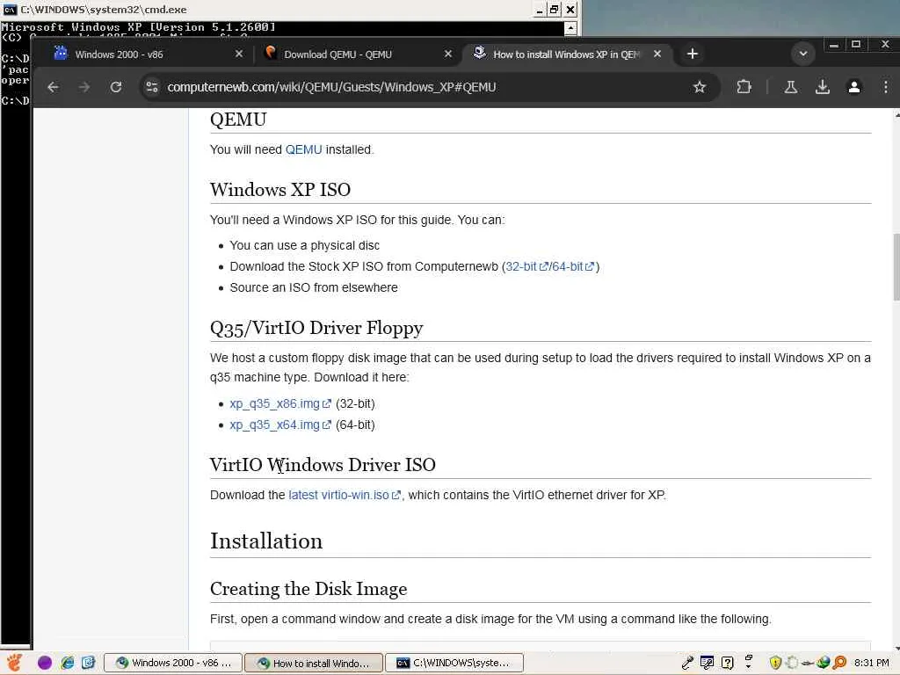The height and width of the screenshot is (675, 900).
Task: Bookmark this page with the star
Action: click(x=699, y=87)
